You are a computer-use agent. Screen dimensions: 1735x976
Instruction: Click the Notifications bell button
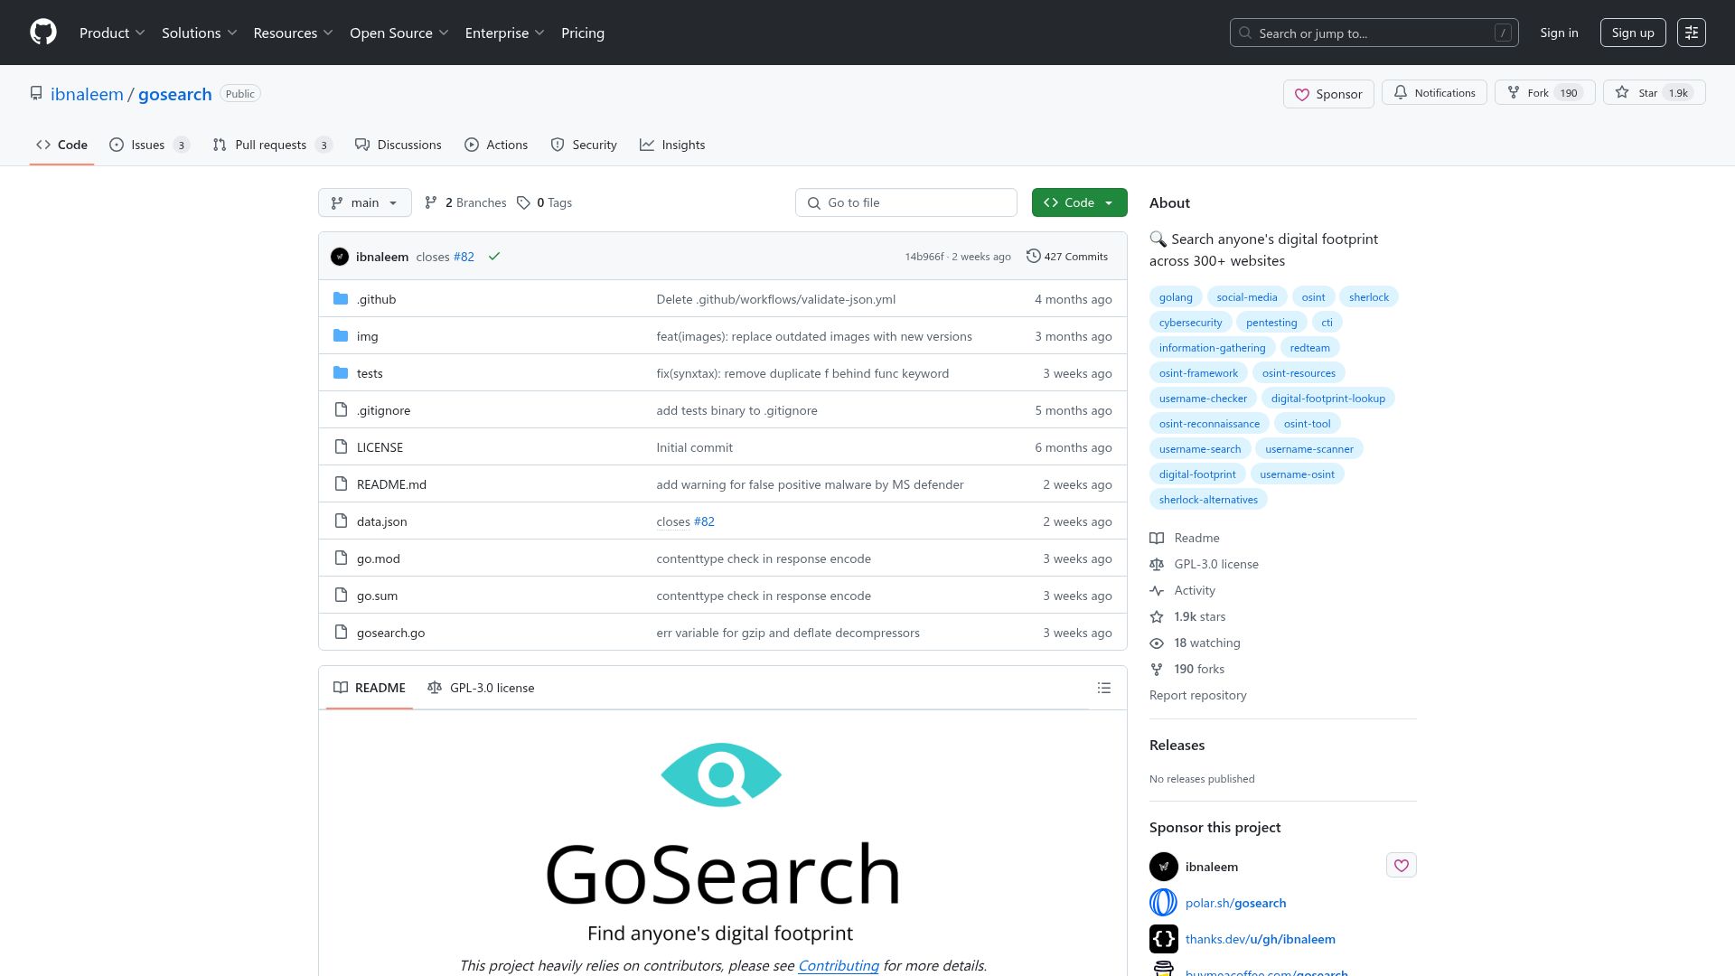click(x=1434, y=93)
